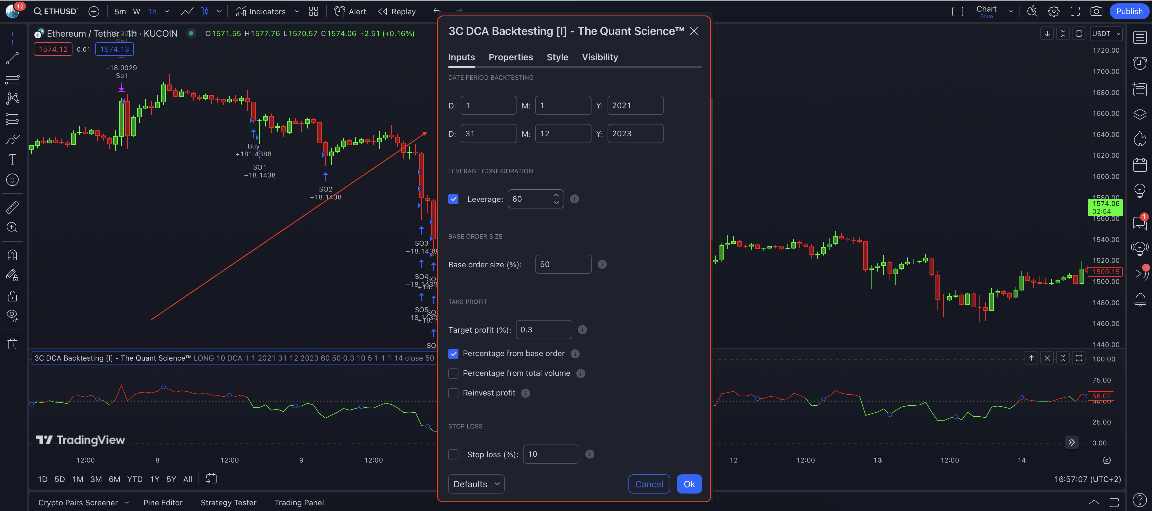Expand Crypto Pairs Screener dropdown
Image resolution: width=1152 pixels, height=511 pixels.
[x=127, y=503]
